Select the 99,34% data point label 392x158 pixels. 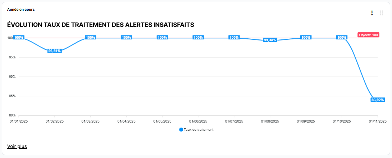pyautogui.click(x=270, y=40)
